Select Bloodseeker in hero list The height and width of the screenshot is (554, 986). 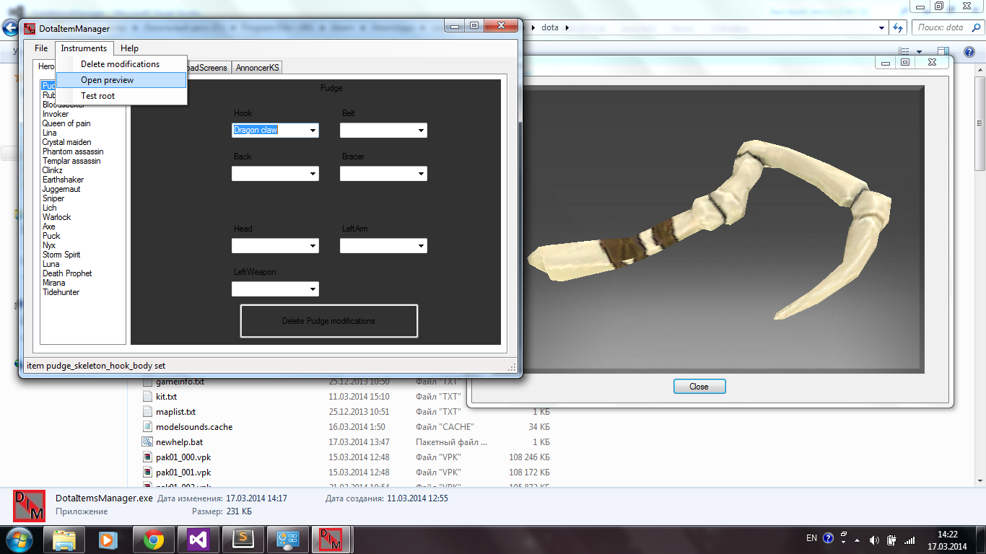click(64, 105)
